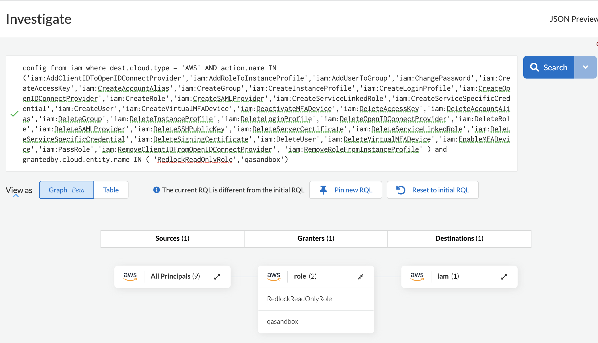
Task: Click the magnifying glass search icon
Action: pos(534,68)
